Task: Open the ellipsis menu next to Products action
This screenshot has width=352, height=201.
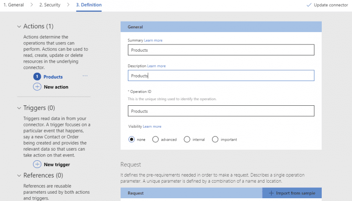Action: (85, 76)
